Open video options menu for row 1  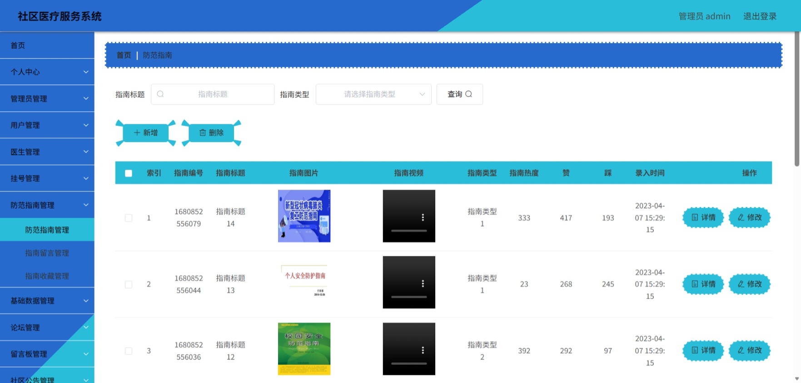pos(423,217)
